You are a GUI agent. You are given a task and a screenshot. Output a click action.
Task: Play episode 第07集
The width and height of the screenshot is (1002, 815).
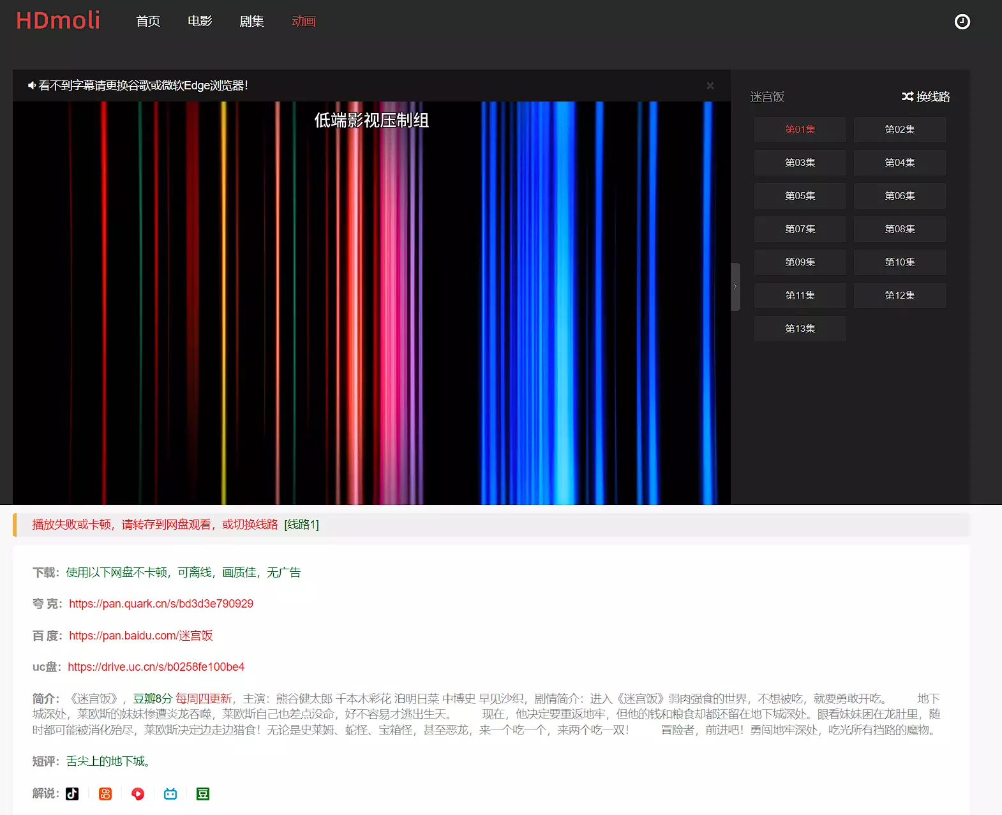point(800,229)
